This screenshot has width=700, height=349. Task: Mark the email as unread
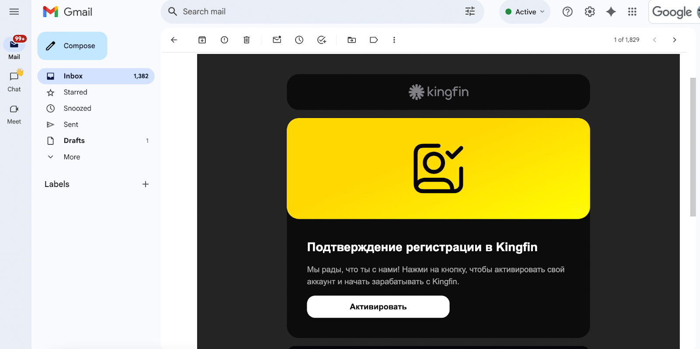277,40
